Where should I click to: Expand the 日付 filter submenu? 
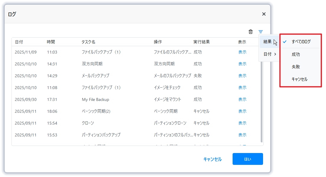[270, 54]
